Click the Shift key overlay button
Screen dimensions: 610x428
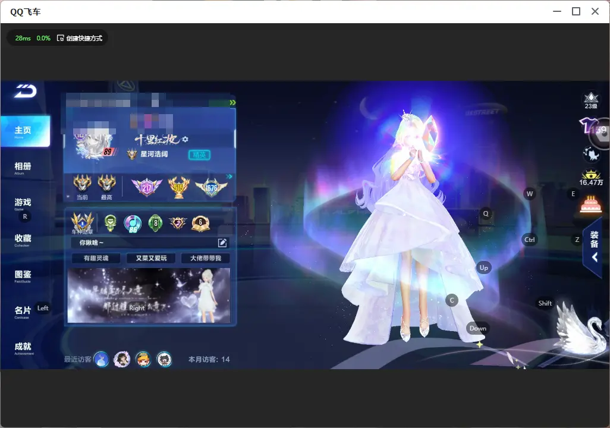click(545, 303)
